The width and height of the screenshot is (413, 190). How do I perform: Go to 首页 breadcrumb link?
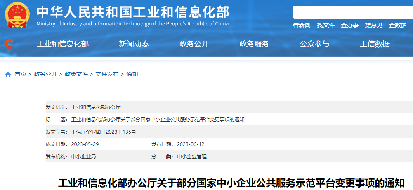[21, 74]
